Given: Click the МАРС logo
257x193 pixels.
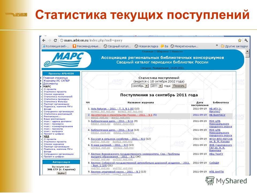Looking at the screenshot, I should (x=64, y=60).
